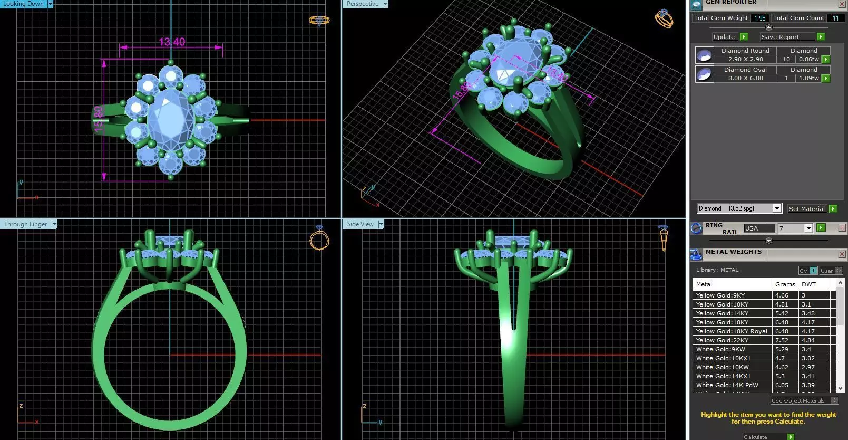
Task: Click ring icon in Side View viewport
Action: (x=663, y=238)
